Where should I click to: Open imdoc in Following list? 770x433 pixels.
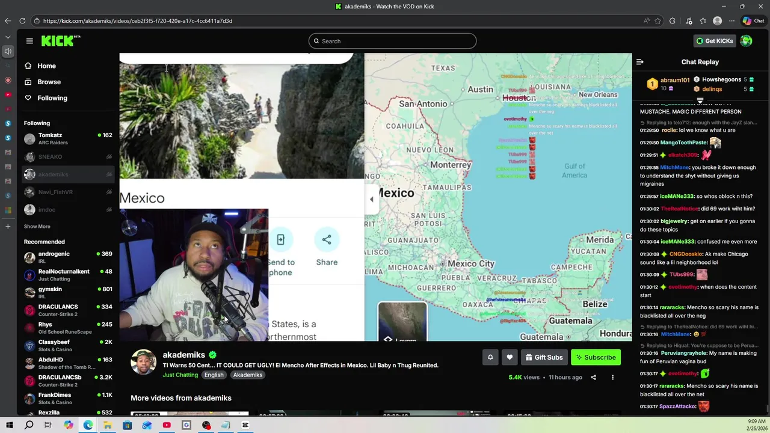tap(68, 210)
